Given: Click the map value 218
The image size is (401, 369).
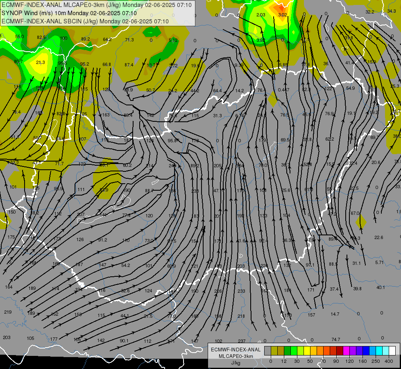Looking at the screenshot, I should pos(241,316).
